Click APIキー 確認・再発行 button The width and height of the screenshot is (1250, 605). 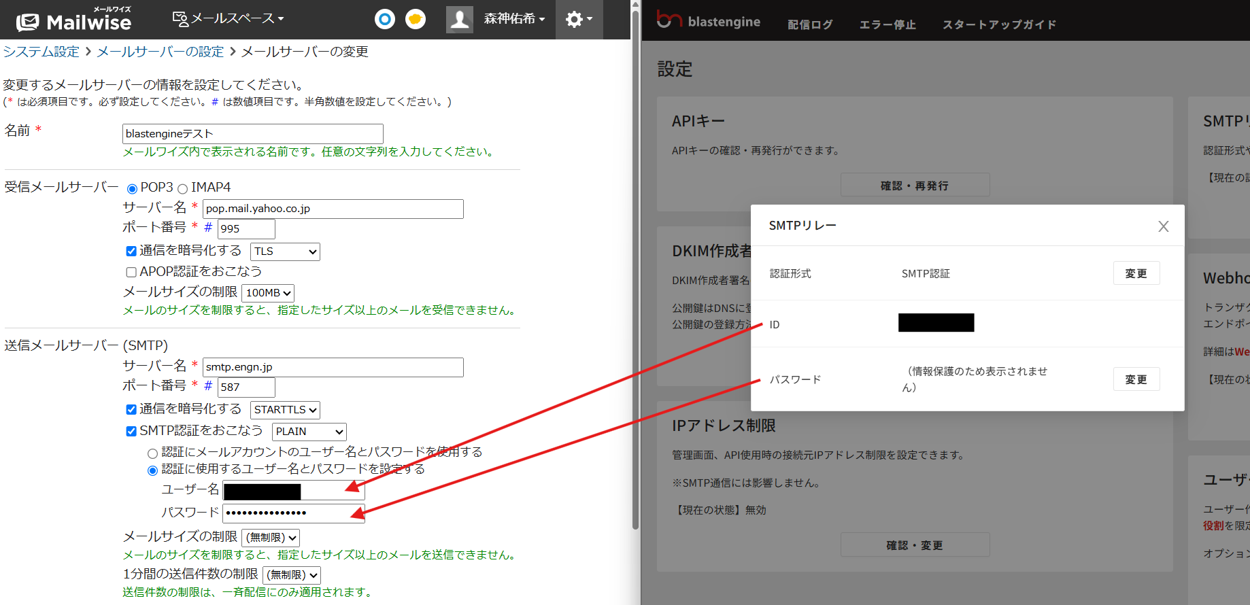(915, 185)
